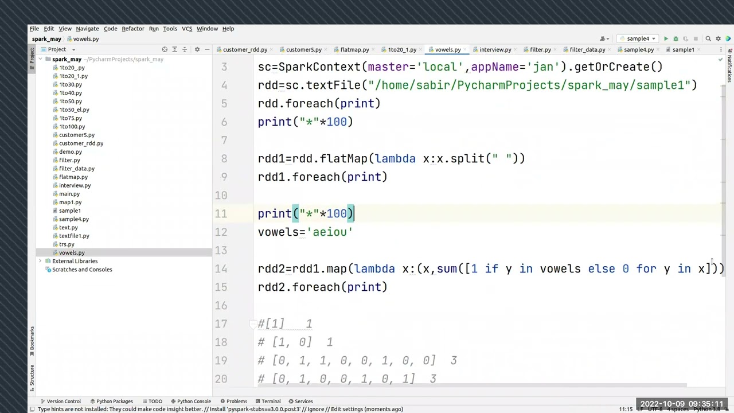This screenshot has width=734, height=413.
Task: Select interview.py in the project tree
Action: (75, 185)
